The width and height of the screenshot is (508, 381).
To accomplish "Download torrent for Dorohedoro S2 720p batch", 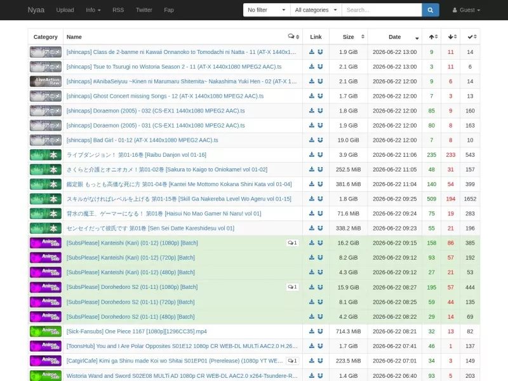I will click(312, 302).
